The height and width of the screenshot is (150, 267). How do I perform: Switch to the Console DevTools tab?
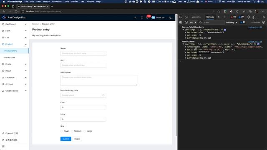pyautogui.click(x=210, y=17)
